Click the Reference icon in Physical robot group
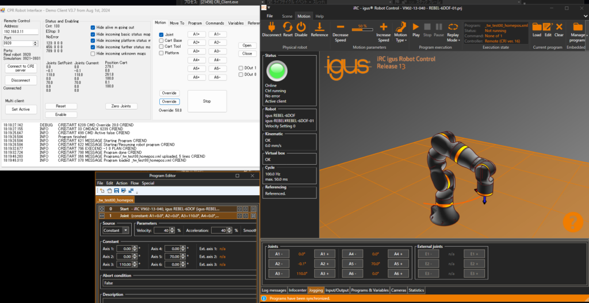589x303 pixels. (319, 28)
